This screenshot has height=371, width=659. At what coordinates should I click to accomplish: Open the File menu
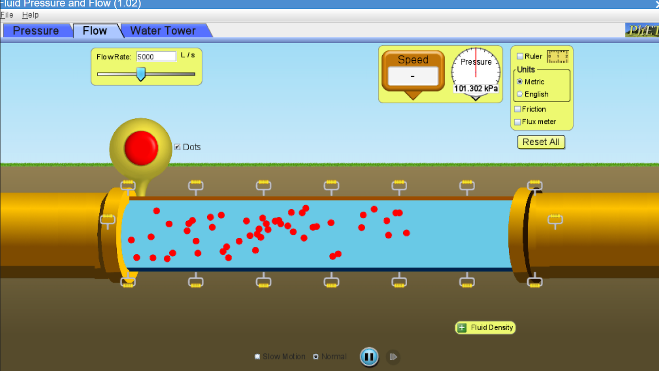pyautogui.click(x=7, y=15)
